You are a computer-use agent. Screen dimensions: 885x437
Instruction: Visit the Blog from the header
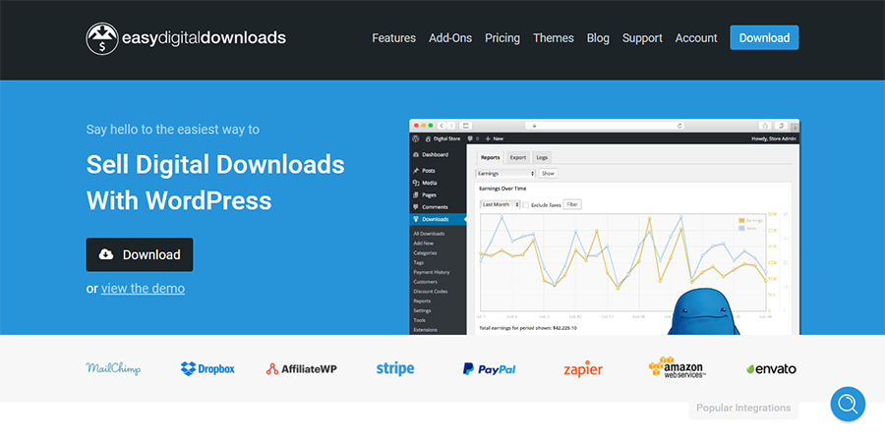tap(598, 37)
